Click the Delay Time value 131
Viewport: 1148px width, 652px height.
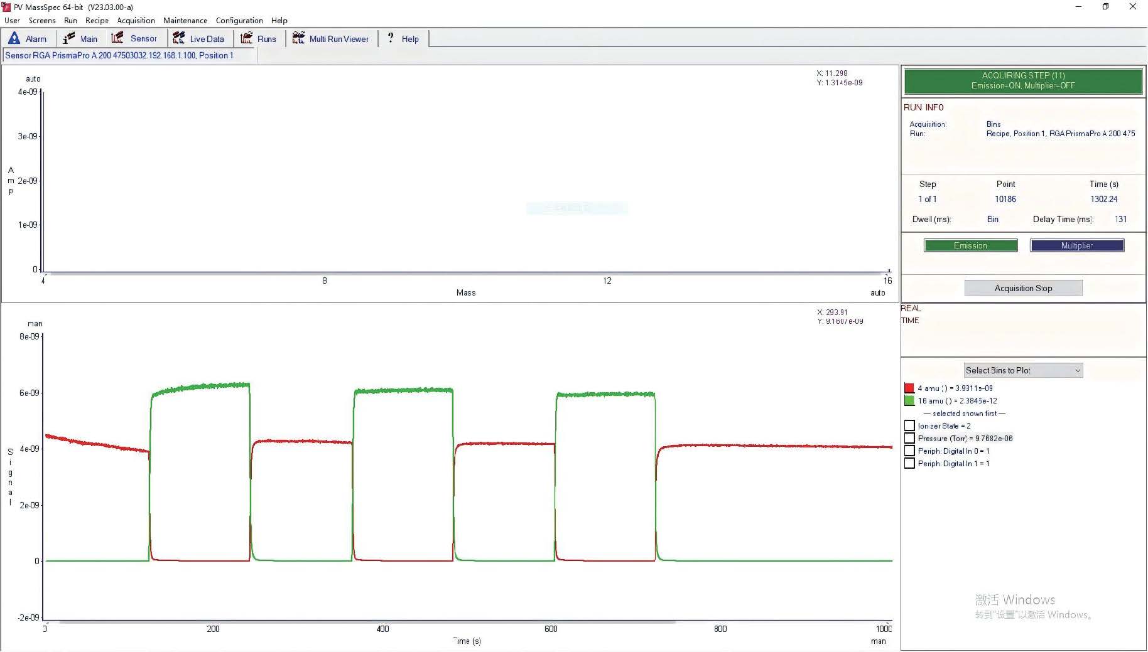click(1121, 219)
